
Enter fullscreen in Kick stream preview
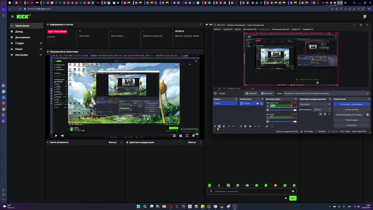tap(187, 136)
